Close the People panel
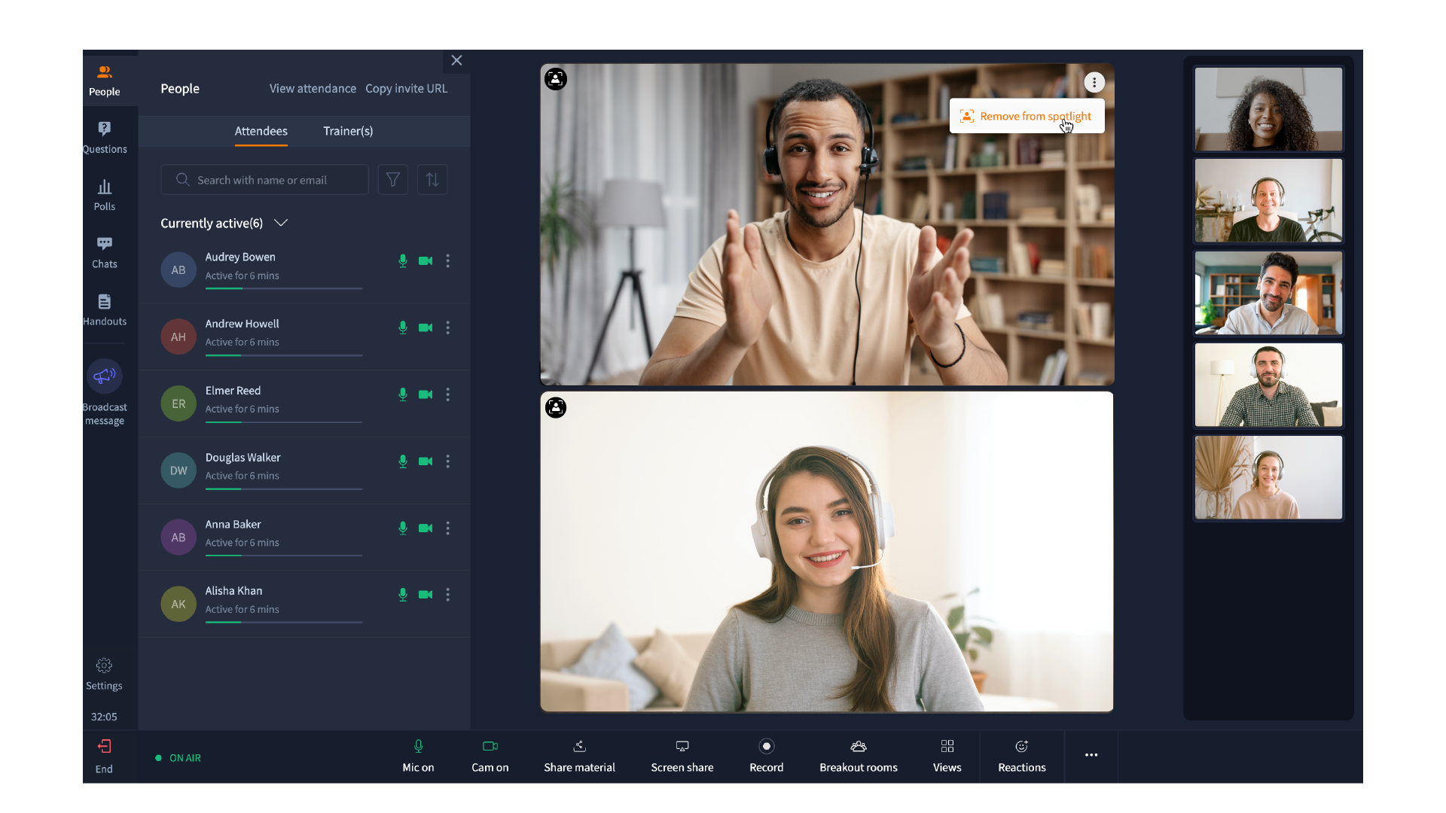Viewport: 1446px width, 813px height. [456, 60]
